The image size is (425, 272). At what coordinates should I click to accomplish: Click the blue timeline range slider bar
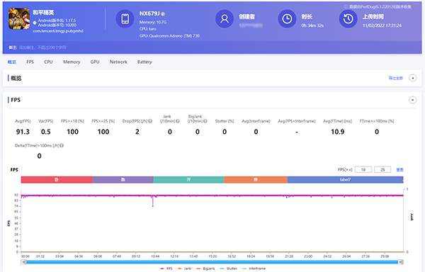point(212,262)
